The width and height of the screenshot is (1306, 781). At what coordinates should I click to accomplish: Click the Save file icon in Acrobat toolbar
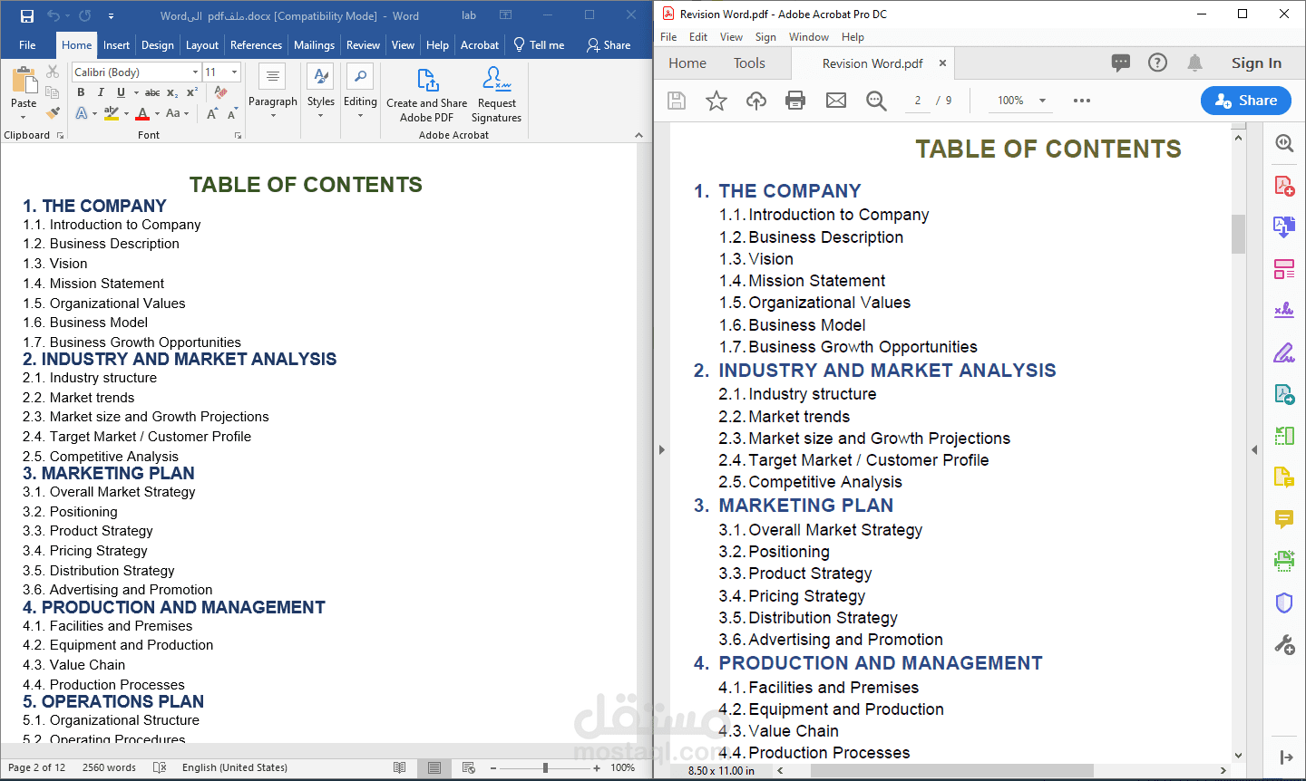pyautogui.click(x=677, y=101)
